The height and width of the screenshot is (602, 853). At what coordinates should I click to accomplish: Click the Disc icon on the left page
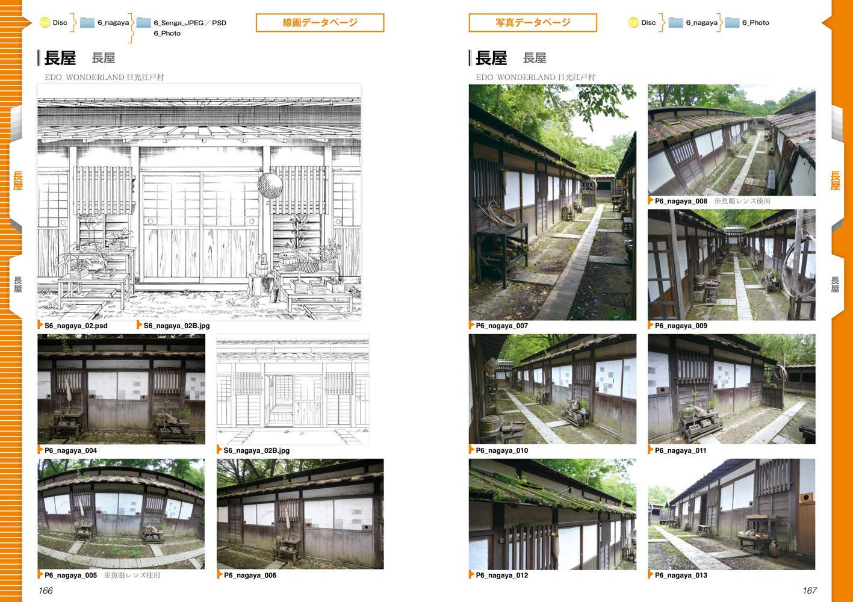(x=45, y=23)
